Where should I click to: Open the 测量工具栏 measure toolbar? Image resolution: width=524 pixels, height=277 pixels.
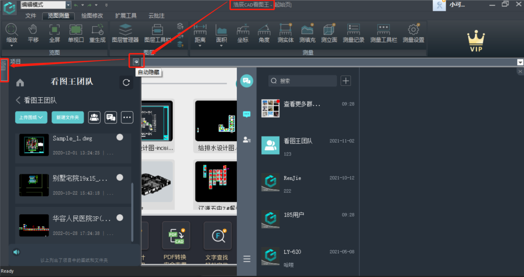point(383,34)
